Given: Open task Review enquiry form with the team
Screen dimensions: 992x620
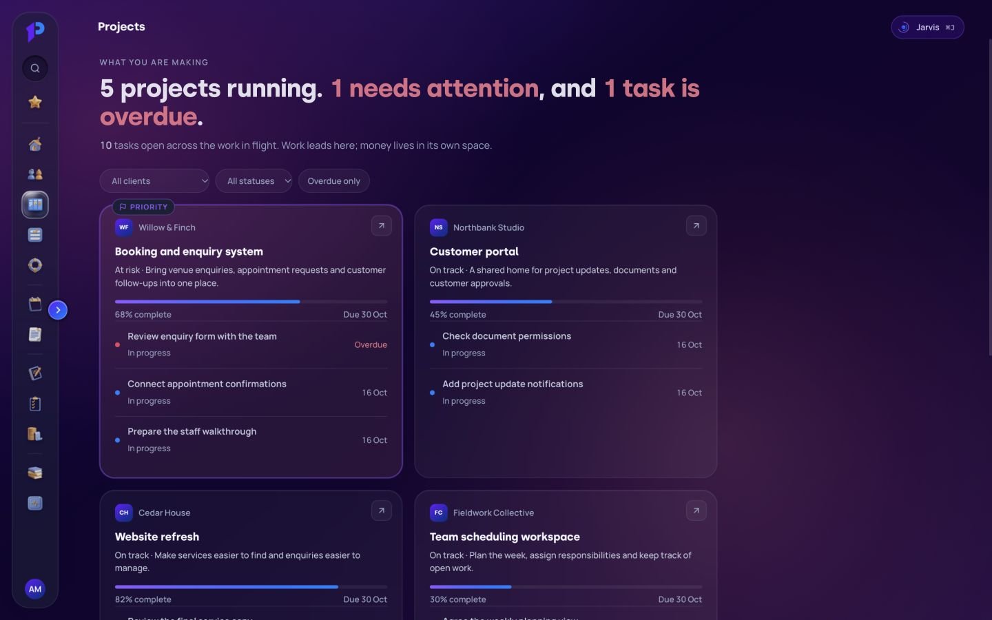Looking at the screenshot, I should [x=251, y=344].
